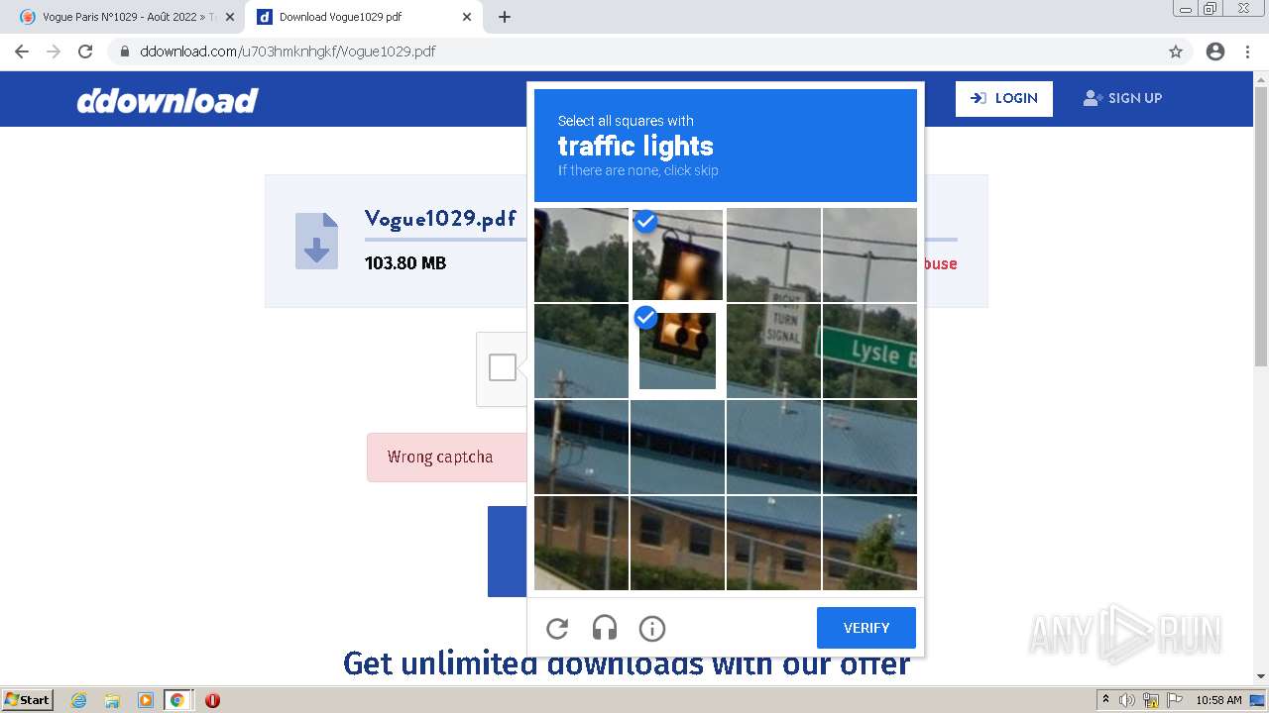
Task: Deselect the checked top traffic light tile
Action: point(677,255)
